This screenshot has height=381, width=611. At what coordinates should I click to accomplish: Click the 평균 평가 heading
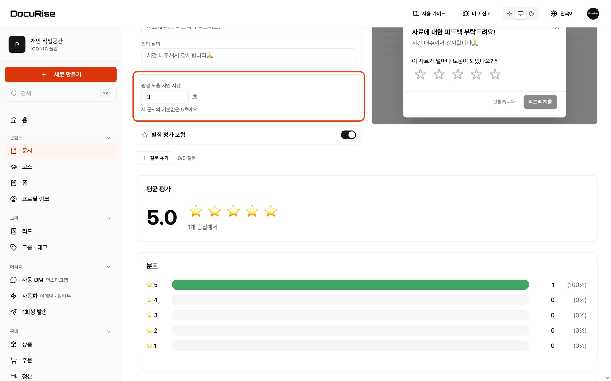coord(159,189)
